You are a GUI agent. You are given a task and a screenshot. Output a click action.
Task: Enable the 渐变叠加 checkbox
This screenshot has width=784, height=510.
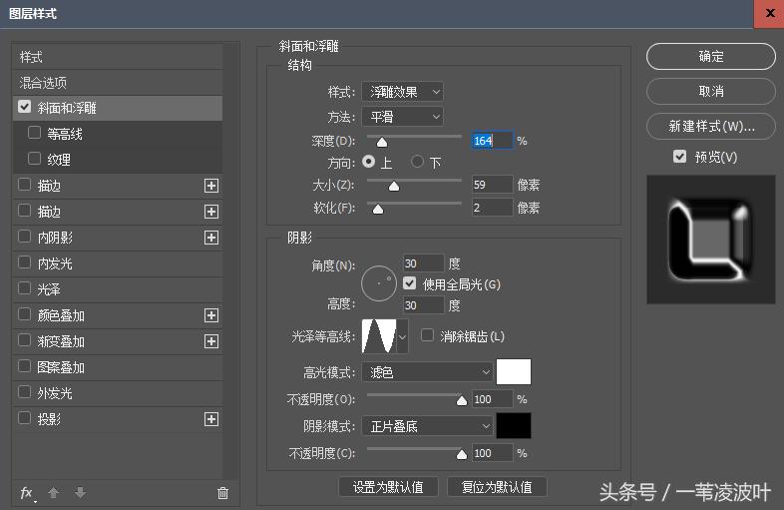point(25,339)
